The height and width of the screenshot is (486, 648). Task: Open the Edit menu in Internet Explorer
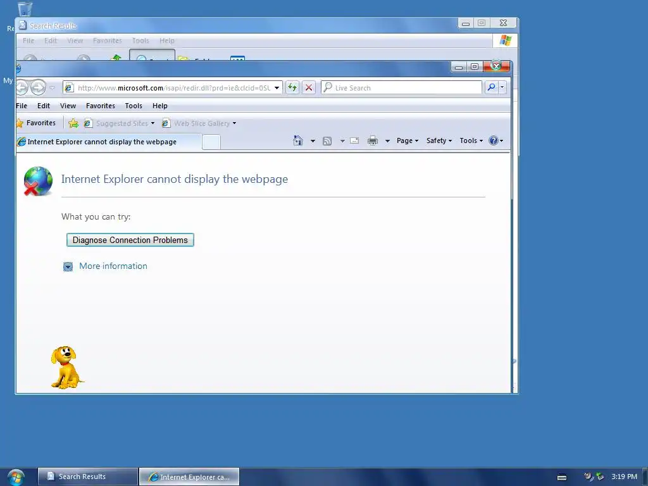click(44, 106)
